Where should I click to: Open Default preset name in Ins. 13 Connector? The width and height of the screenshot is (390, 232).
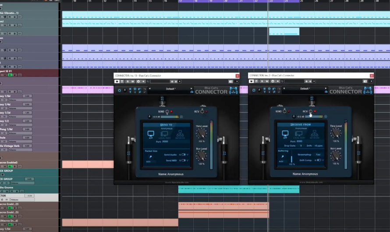pyautogui.click(x=170, y=89)
